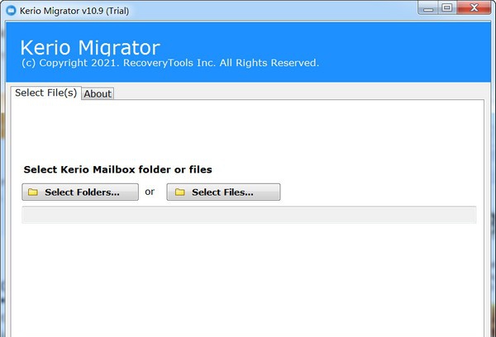Screen dimensions: 496x337
Task: Maximize the Kerio Migrator window
Action: (447, 8)
